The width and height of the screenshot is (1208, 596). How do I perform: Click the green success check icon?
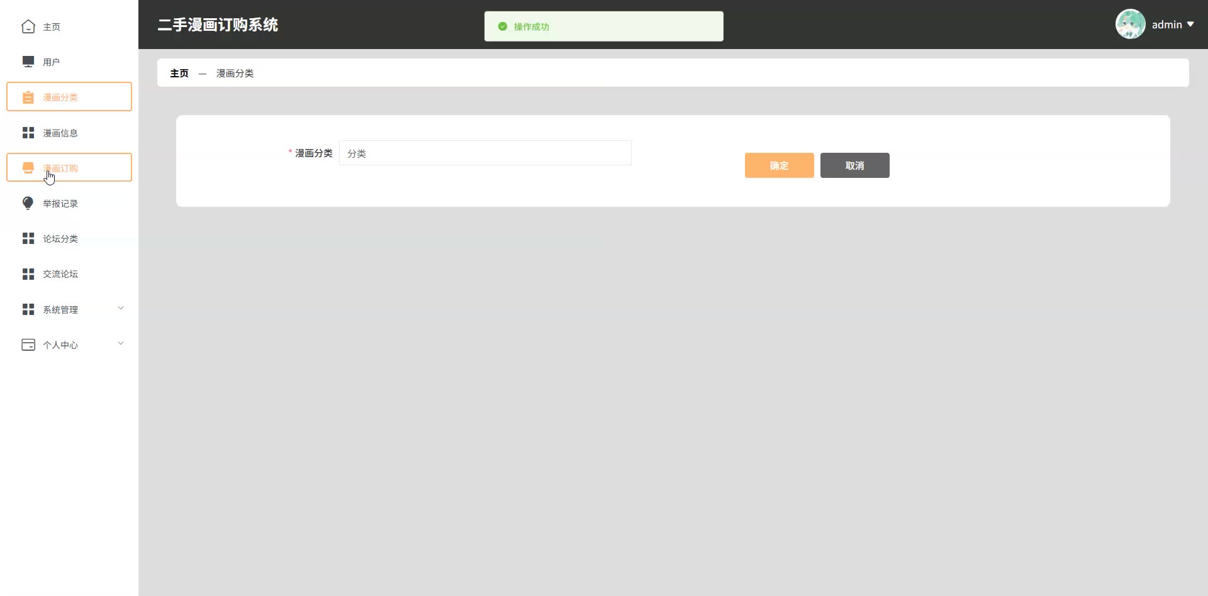tap(503, 26)
